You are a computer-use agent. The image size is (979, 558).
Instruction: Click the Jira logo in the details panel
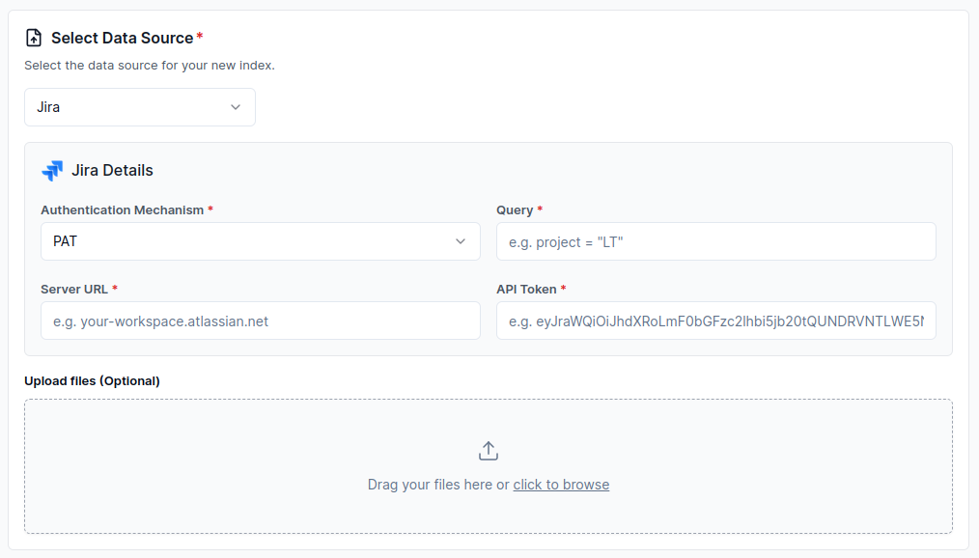53,170
